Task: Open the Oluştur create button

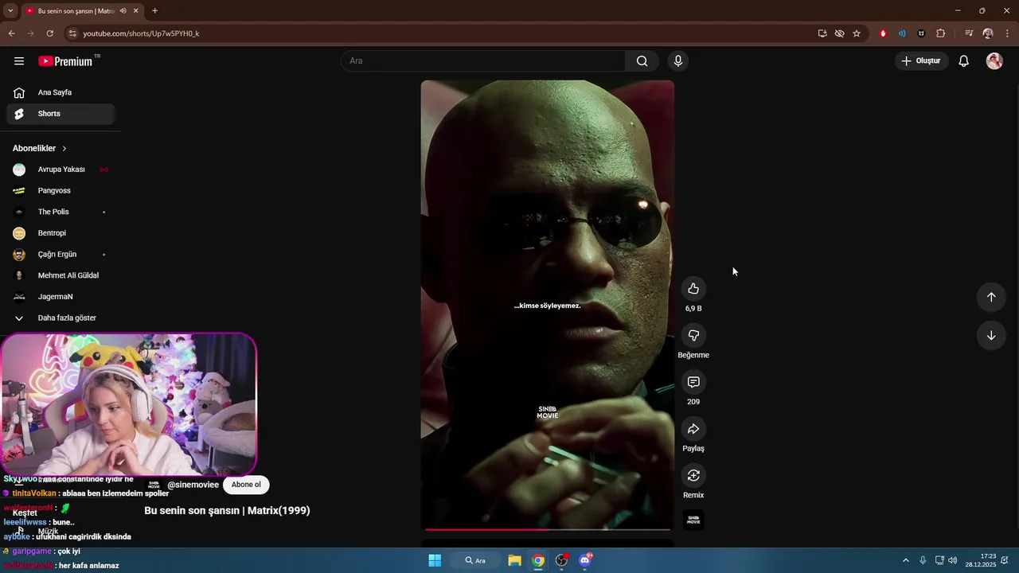Action: [x=921, y=61]
